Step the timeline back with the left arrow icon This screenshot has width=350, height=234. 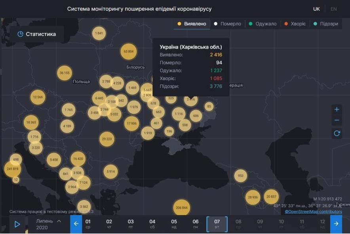pyautogui.click(x=76, y=223)
